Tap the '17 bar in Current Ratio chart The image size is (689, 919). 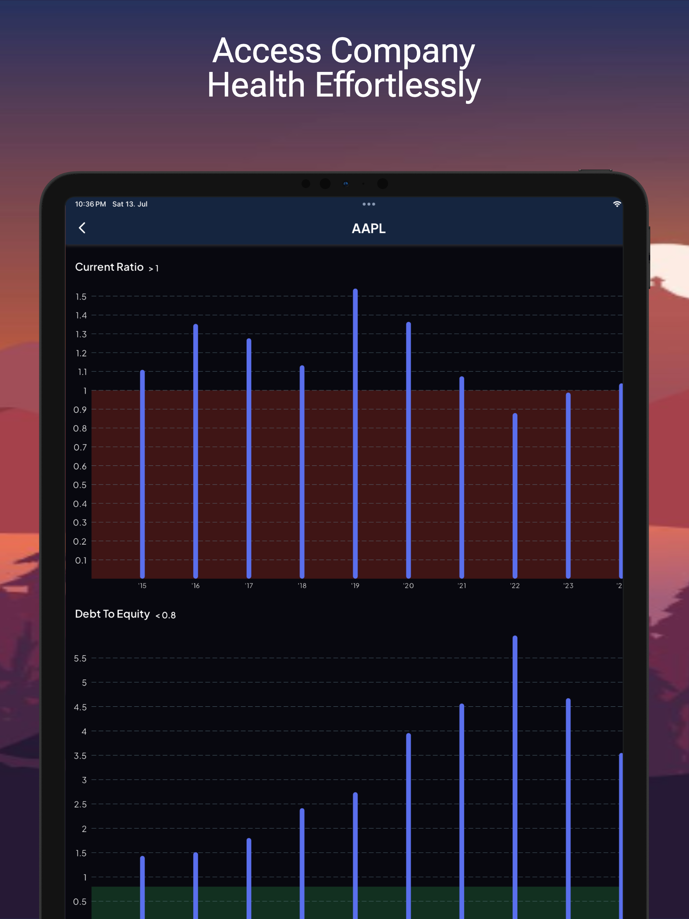[249, 458]
